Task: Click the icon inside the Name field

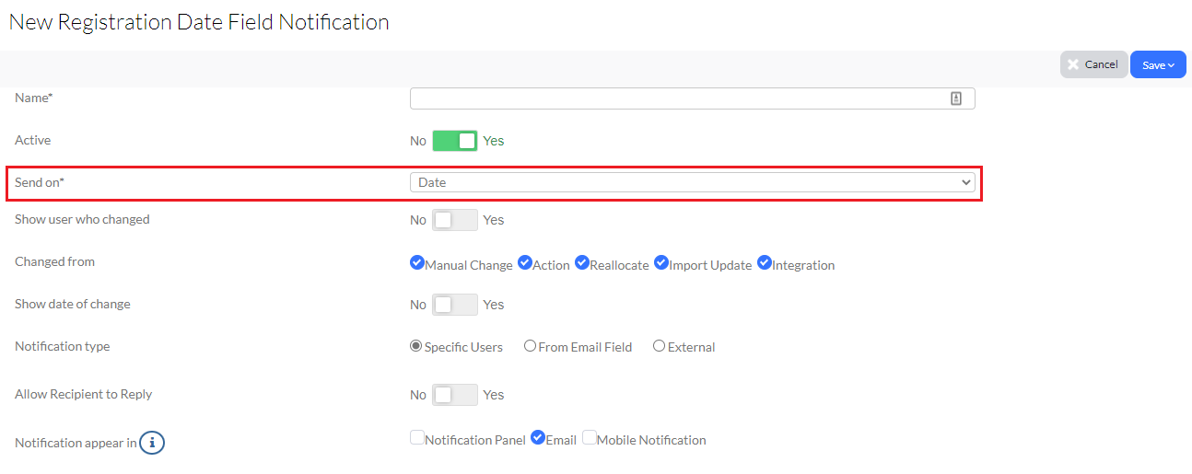Action: coord(956,98)
